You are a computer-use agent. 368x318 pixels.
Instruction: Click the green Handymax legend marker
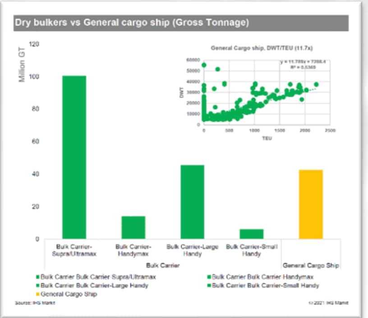coord(210,277)
